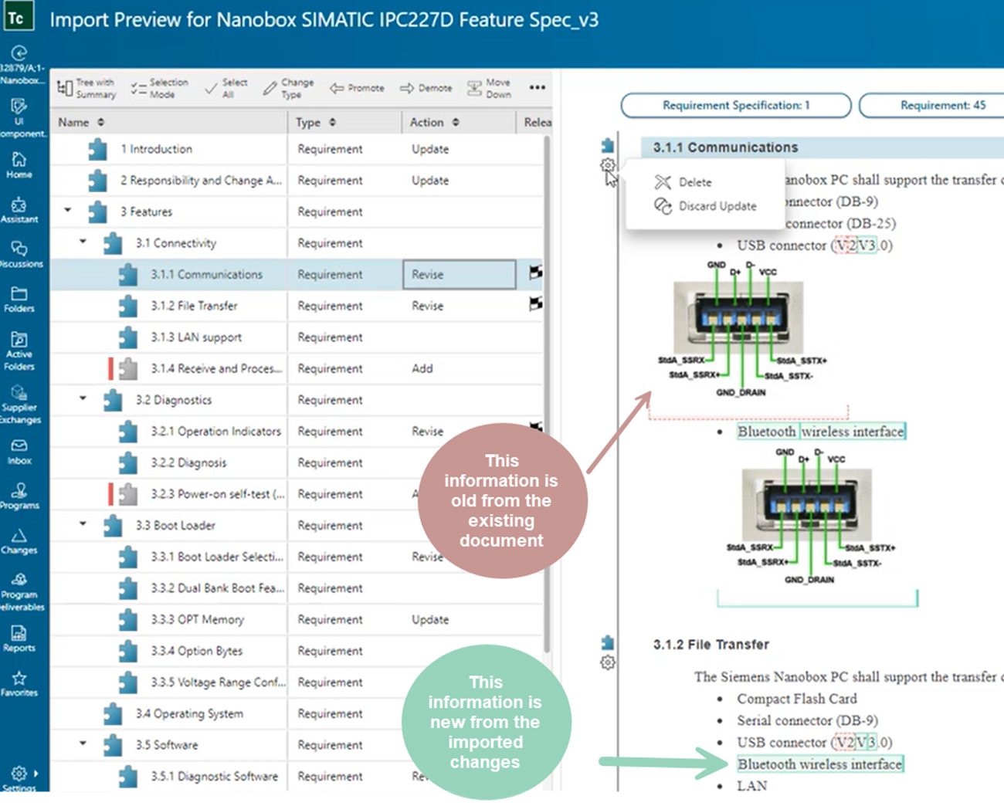
Task: Select 2 Responsibility and Change row
Action: [x=297, y=180]
